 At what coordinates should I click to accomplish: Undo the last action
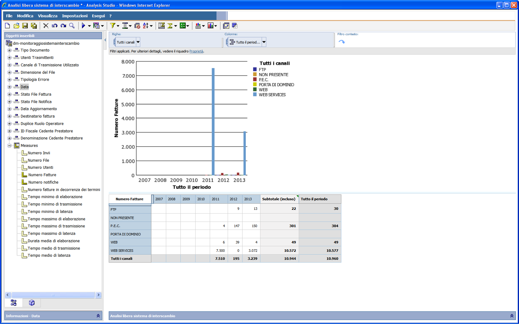point(55,26)
